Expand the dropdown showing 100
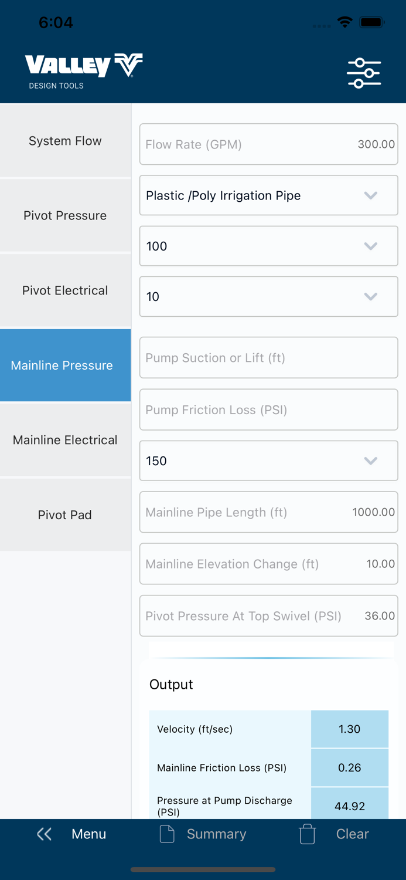Screen dimensions: 406x880 coord(268,246)
